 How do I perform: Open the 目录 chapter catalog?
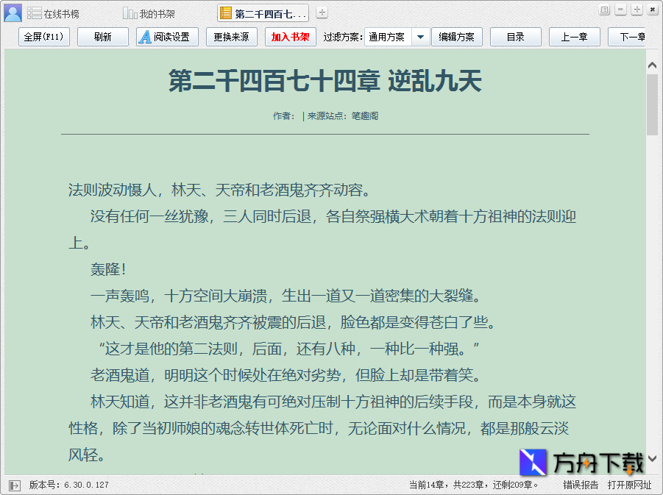click(x=515, y=37)
